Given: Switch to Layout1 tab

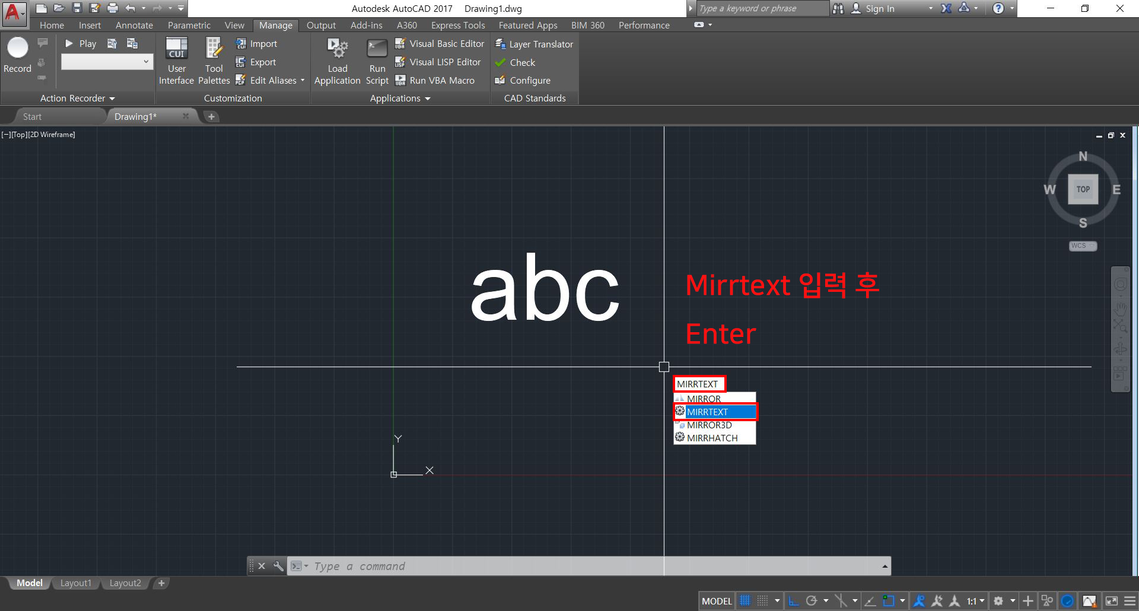Looking at the screenshot, I should pyautogui.click(x=76, y=583).
